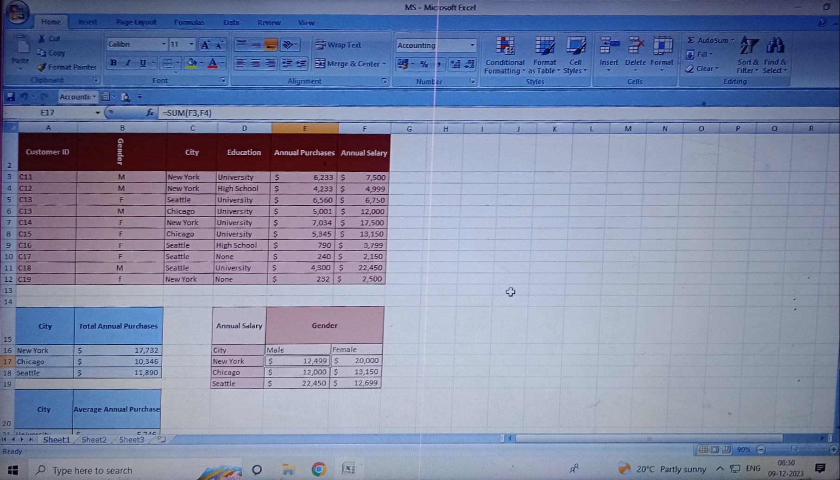Open the Name Box dropdown arrow
840x480 pixels.
coord(97,113)
